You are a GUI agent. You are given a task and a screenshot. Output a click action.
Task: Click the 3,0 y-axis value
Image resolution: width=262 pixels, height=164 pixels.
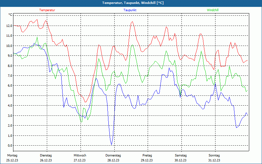click(x=10, y=115)
